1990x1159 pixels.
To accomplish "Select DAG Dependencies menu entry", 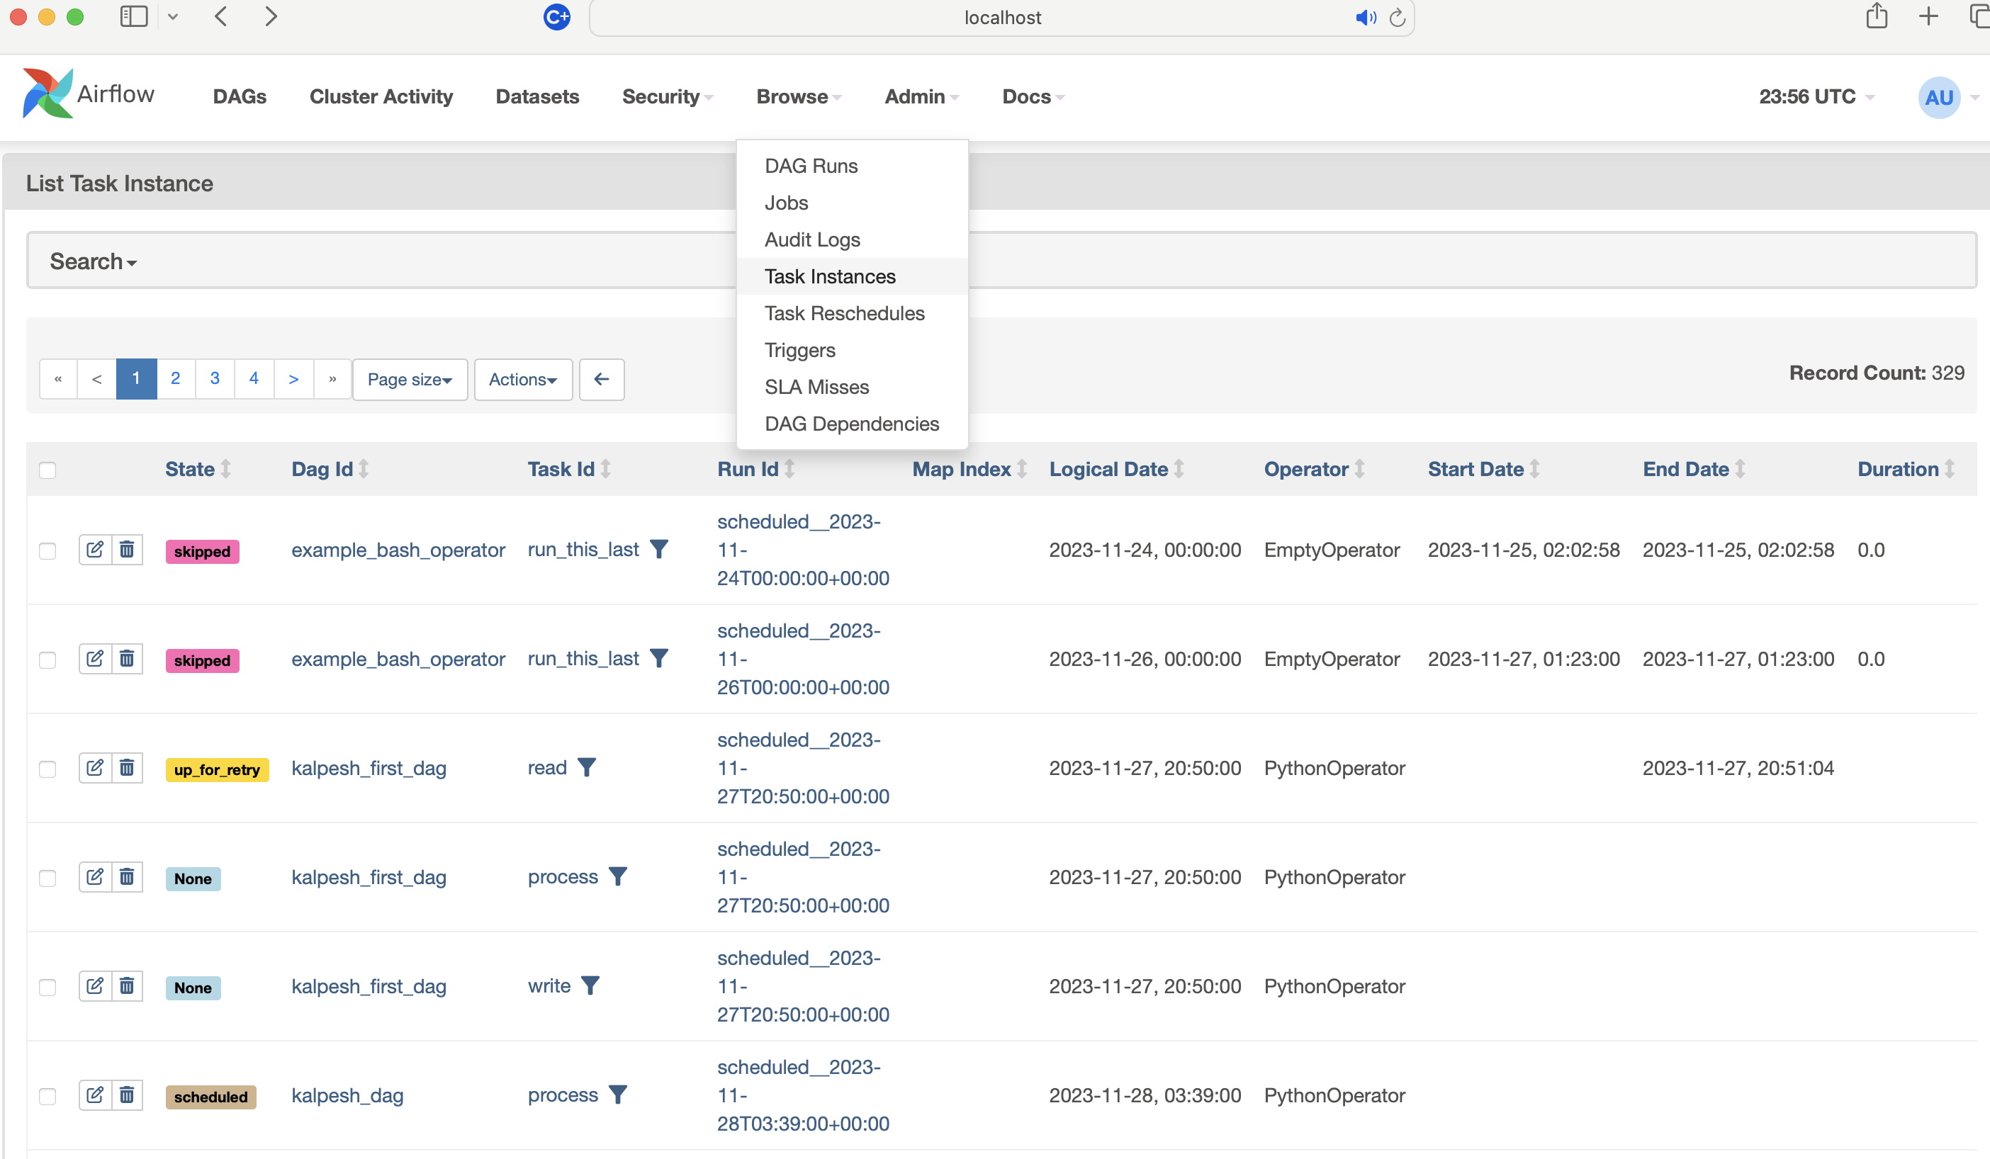I will point(851,424).
